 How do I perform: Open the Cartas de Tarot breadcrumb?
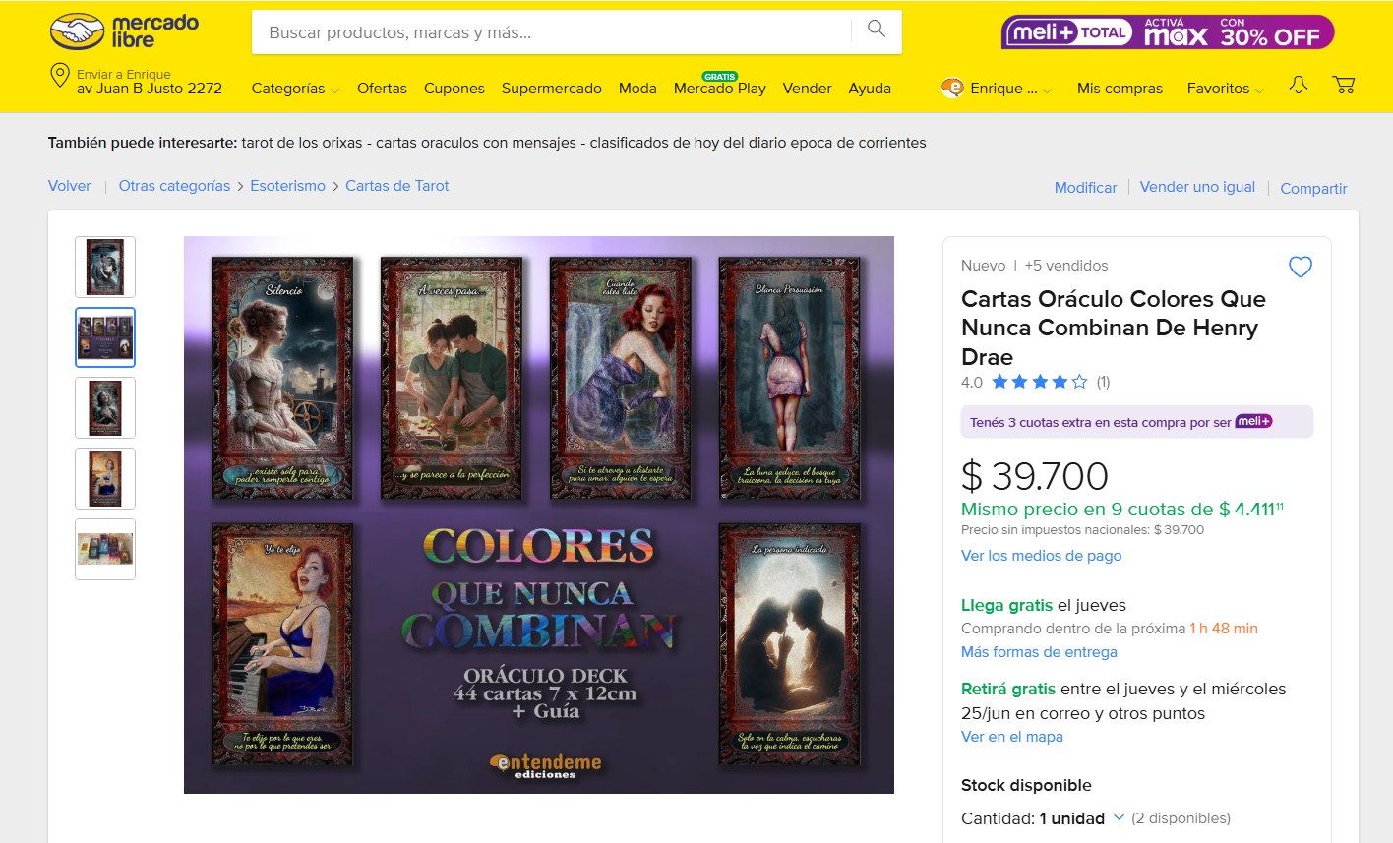(x=396, y=186)
